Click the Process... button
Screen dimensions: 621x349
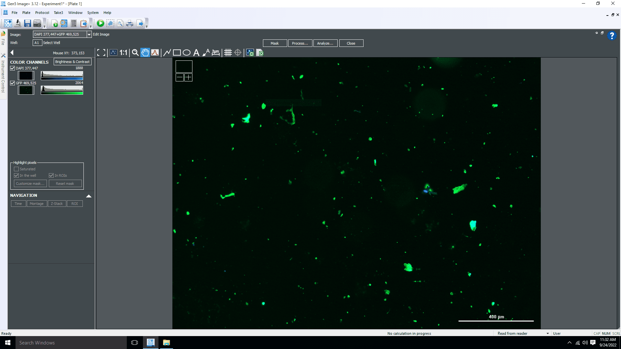[x=300, y=43]
